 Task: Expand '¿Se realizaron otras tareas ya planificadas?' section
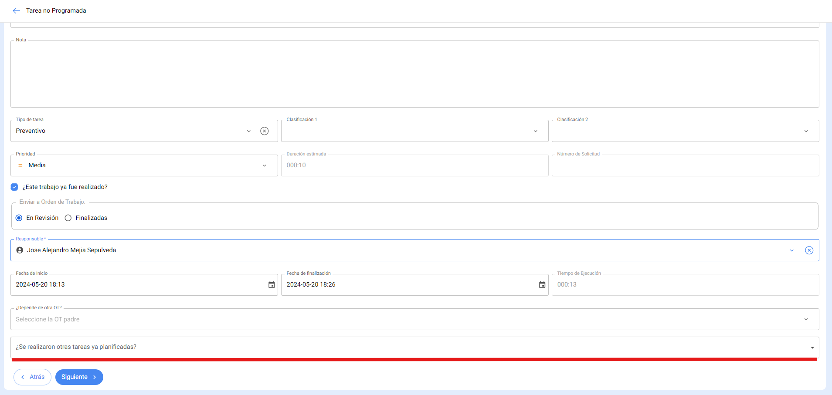[x=812, y=348]
